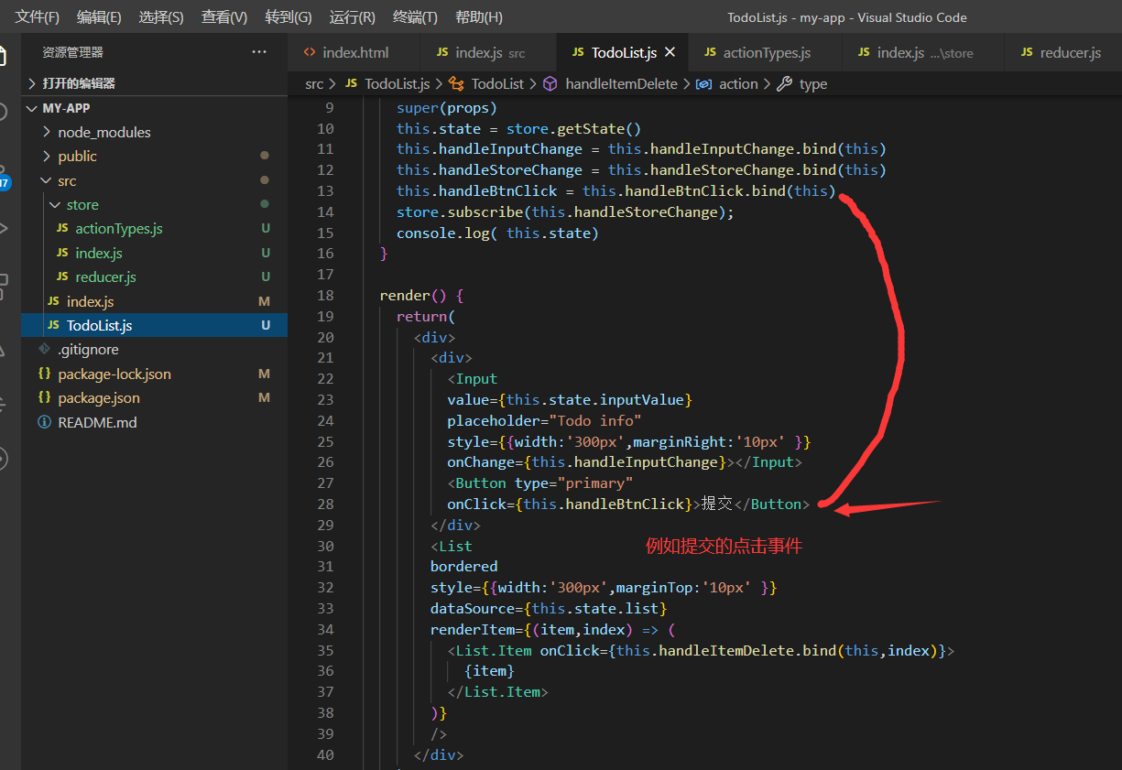Click '{item}' on line 36
The image size is (1122, 770).
(489, 672)
